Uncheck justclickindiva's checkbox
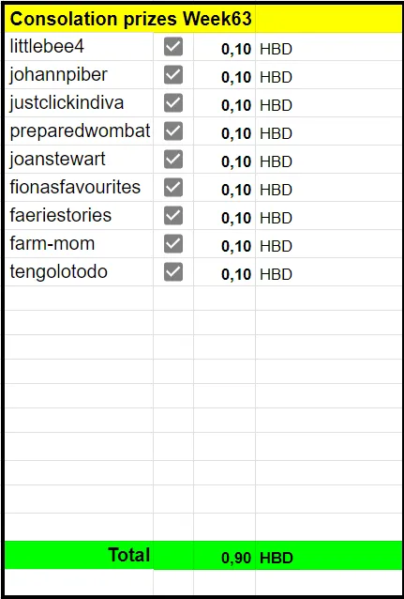Viewport: 404px width, 599px height. [x=173, y=102]
